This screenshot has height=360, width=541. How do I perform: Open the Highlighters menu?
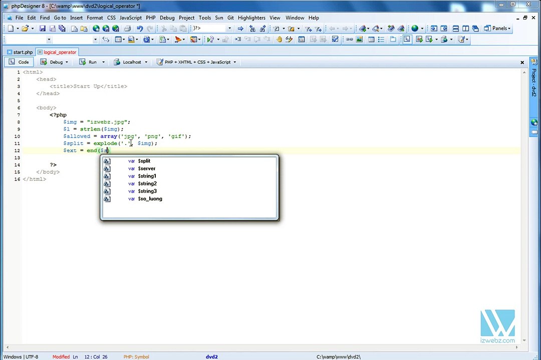click(x=251, y=18)
